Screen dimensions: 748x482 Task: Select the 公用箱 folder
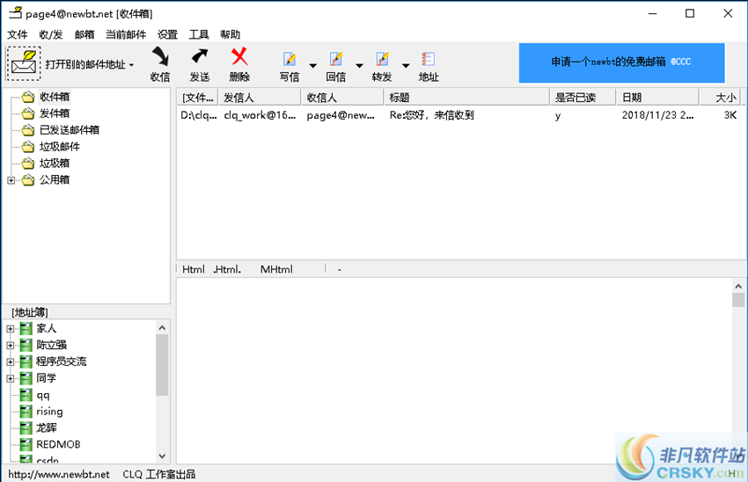tap(55, 179)
